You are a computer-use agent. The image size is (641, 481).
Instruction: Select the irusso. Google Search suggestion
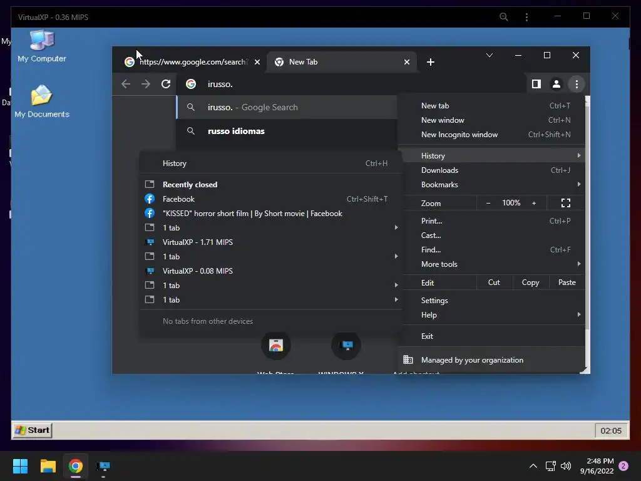point(287,107)
